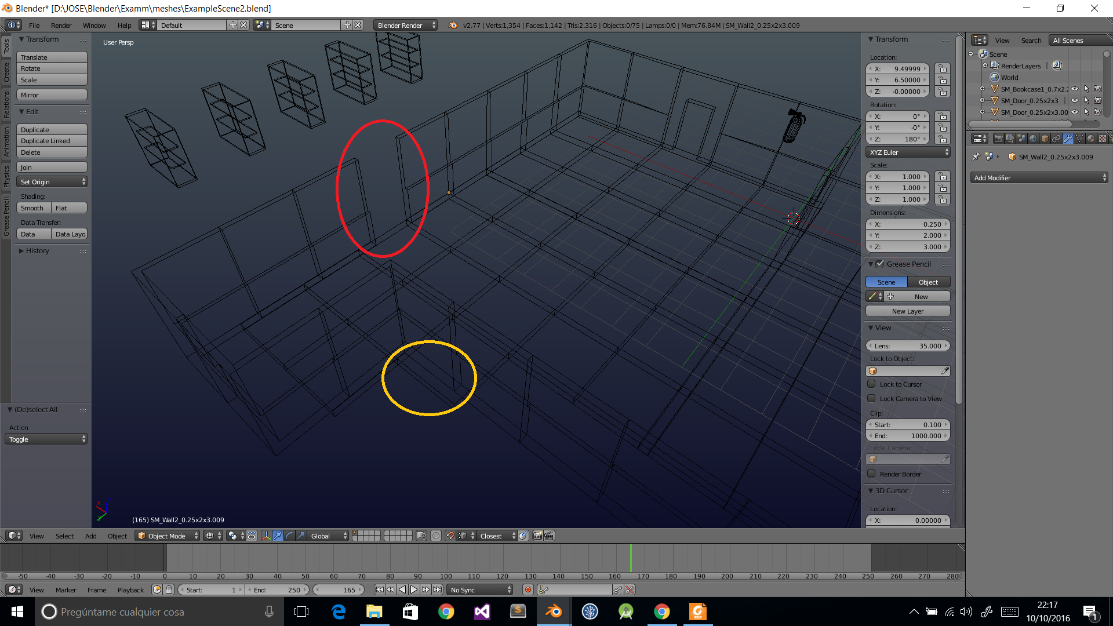Viewport: 1113px width, 626px height.
Task: Open the Render menu
Action: click(x=61, y=25)
